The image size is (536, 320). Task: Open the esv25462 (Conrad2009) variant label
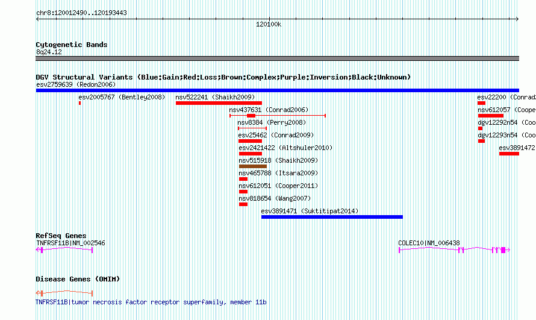(276, 135)
